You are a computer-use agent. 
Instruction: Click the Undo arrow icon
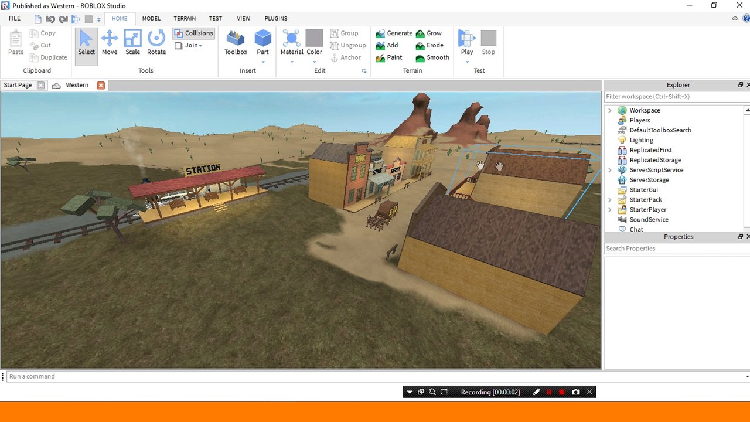tap(51, 19)
